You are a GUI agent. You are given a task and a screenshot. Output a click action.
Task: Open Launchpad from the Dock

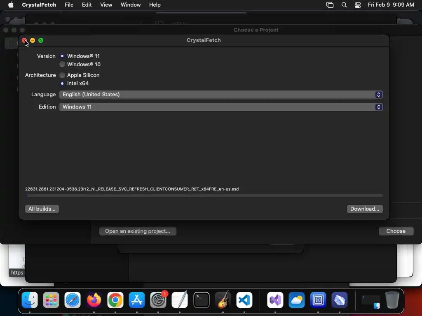(51, 300)
